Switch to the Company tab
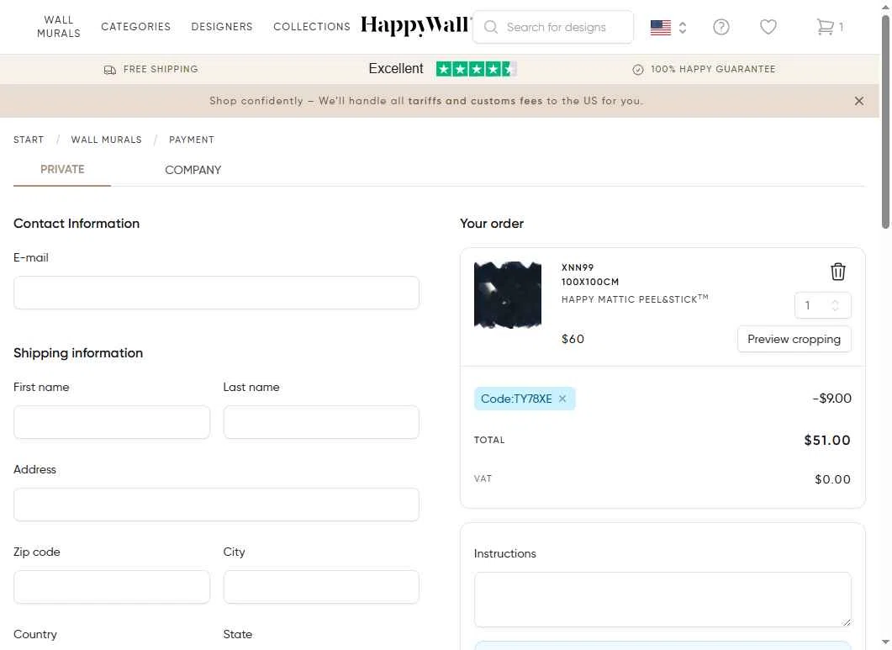892x650 pixels. click(193, 170)
